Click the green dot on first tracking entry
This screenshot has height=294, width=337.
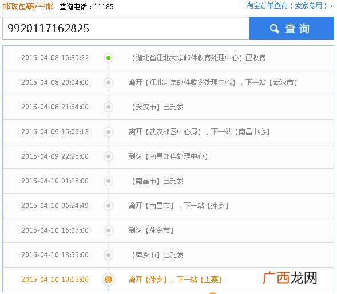coord(109,58)
